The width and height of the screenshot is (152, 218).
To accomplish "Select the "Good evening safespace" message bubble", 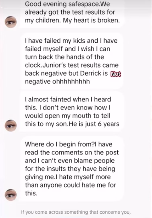I will click(72, 14).
